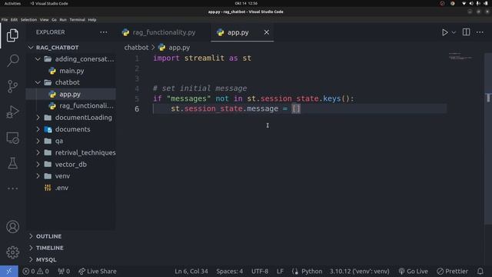Open main.py in the explorer
The image size is (492, 277).
tap(71, 71)
